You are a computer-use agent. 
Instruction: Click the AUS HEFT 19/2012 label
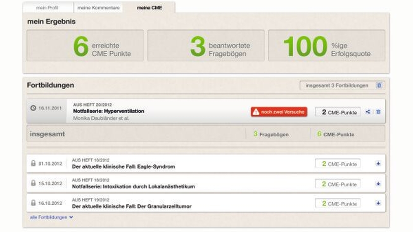pyautogui.click(x=90, y=200)
